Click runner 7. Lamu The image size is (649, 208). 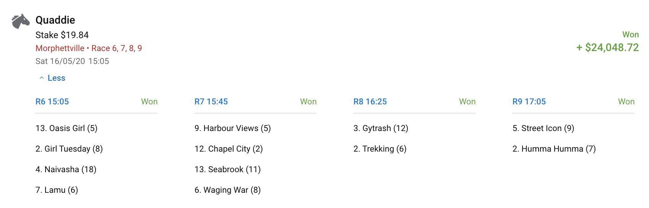57,190
